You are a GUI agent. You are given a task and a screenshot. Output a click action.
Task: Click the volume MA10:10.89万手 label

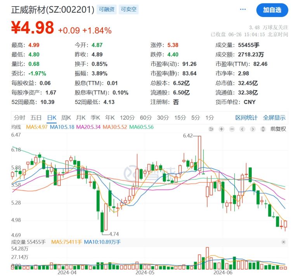(x=102, y=242)
